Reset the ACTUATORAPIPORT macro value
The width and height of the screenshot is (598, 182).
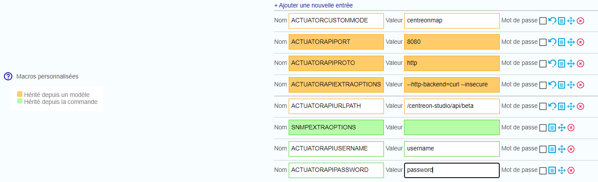click(x=552, y=42)
